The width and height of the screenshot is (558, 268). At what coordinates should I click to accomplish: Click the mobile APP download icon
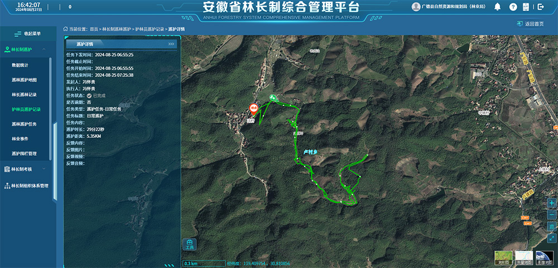pyautogui.click(x=526, y=7)
